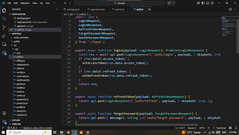Open the Extensions view
239x135 pixels.
[4, 53]
